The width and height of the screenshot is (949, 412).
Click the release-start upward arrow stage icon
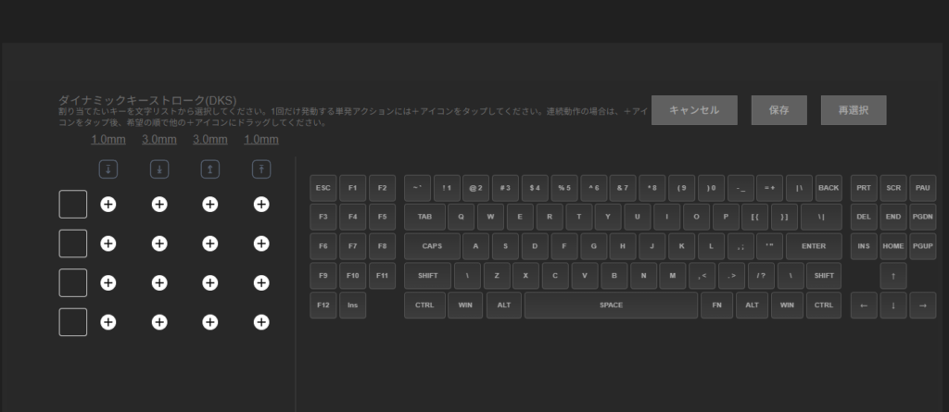click(210, 169)
